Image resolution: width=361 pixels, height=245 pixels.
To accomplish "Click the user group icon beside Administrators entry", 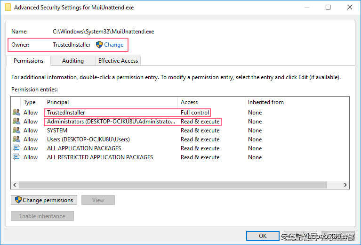I will (16, 122).
